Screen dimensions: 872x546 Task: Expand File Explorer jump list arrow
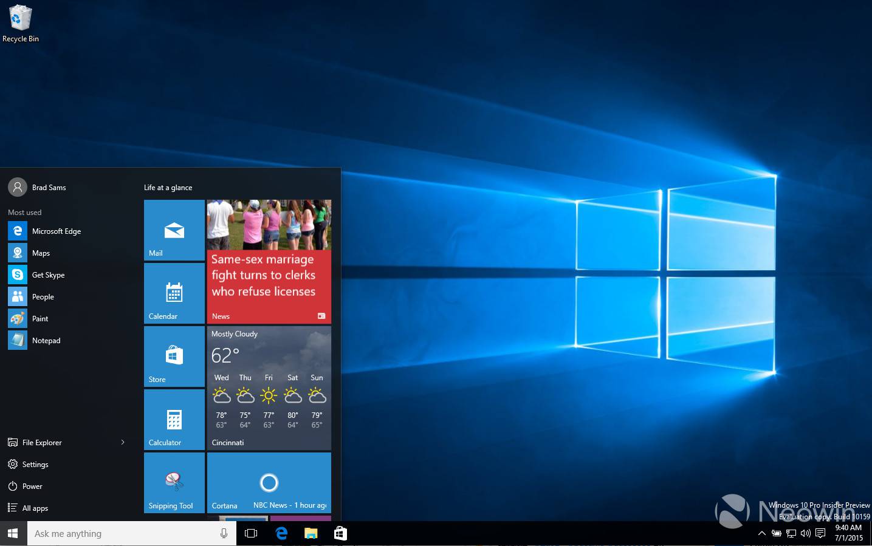[123, 442]
